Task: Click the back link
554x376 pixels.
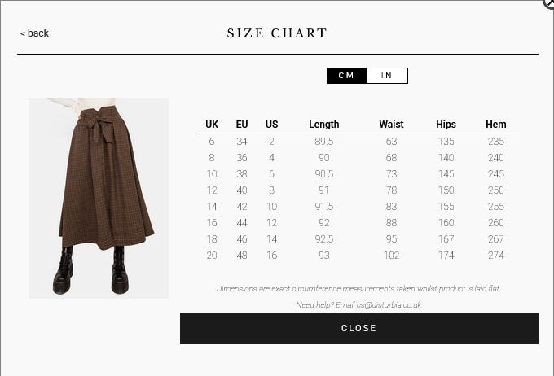Action: 34,33
